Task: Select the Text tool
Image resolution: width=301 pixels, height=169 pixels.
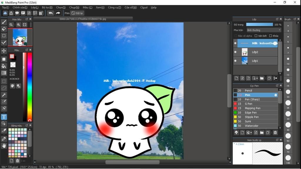Action: [4, 117]
